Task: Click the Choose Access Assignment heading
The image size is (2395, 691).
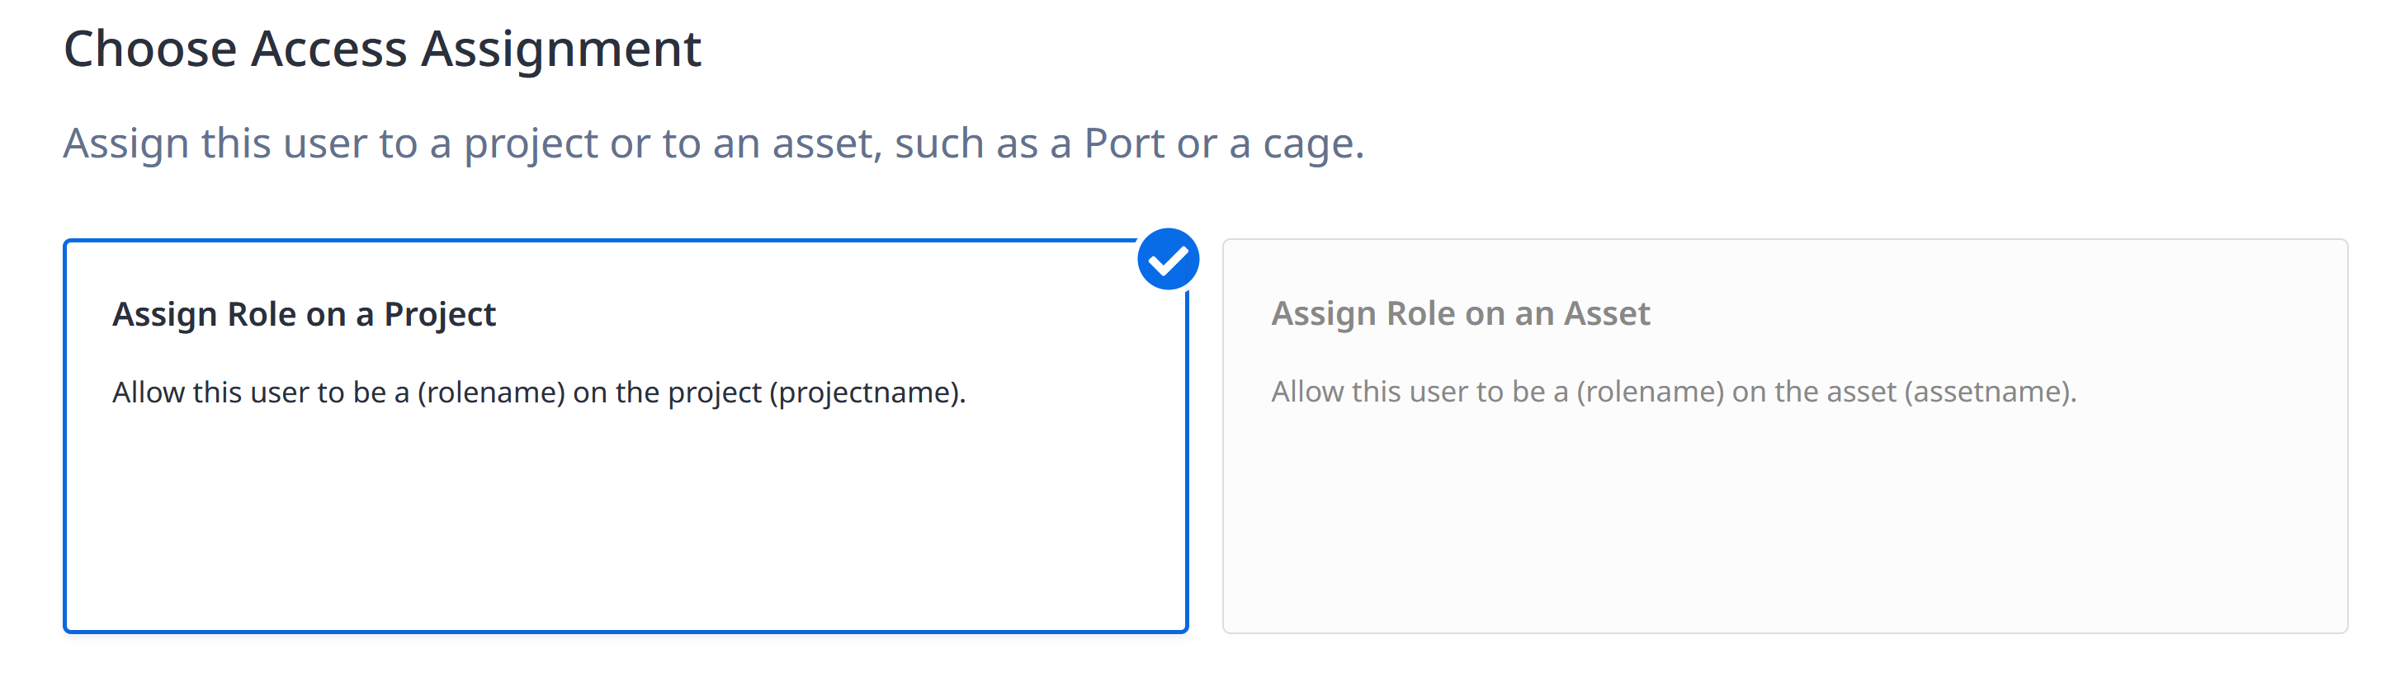Action: pyautogui.click(x=382, y=49)
